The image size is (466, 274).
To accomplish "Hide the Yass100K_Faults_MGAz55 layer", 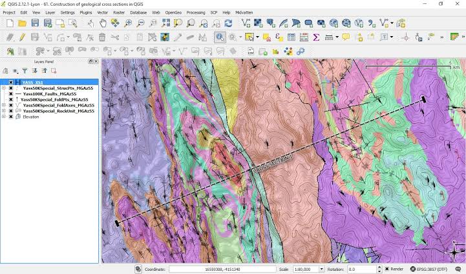I will pyautogui.click(x=11, y=93).
